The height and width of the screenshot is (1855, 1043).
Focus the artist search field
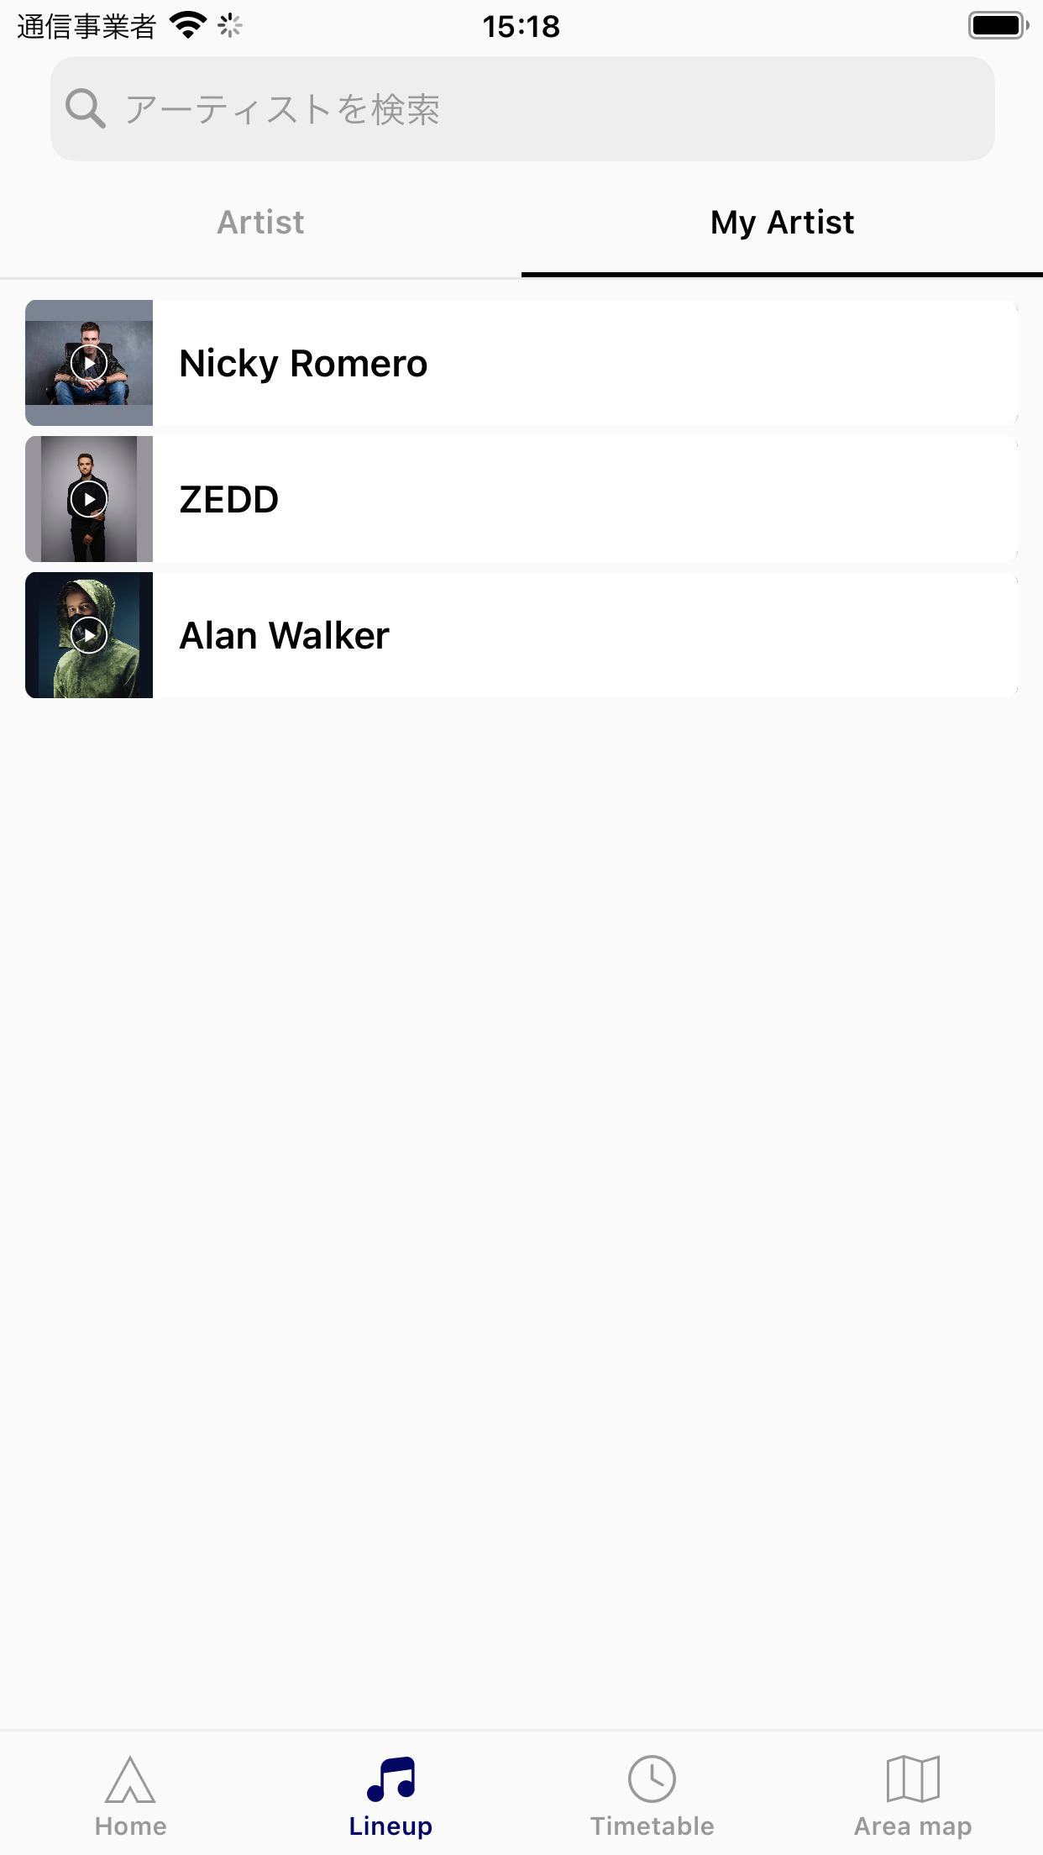click(546, 109)
